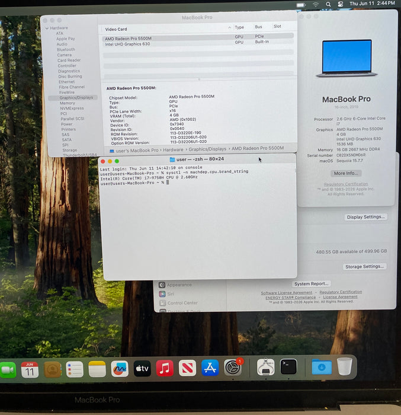Viewport: 401px width, 415px height.
Task: Open Calendar showing Jun 11 in Dock
Action: click(x=30, y=369)
